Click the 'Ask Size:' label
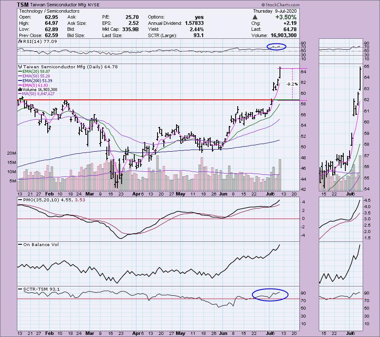 coord(77,23)
